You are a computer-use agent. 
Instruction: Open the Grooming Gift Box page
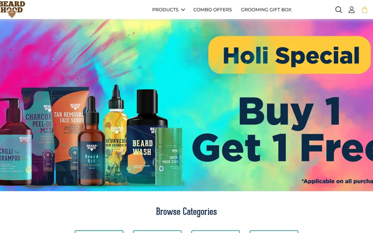(266, 10)
